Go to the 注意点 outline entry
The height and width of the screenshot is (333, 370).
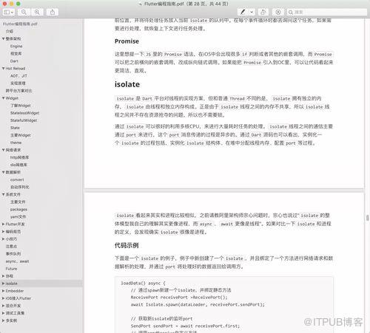(x=11, y=246)
